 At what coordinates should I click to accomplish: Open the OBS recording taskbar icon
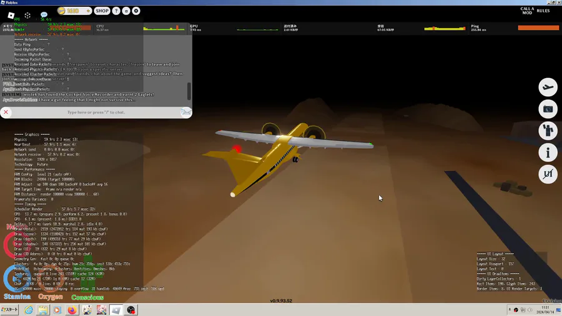click(x=131, y=310)
